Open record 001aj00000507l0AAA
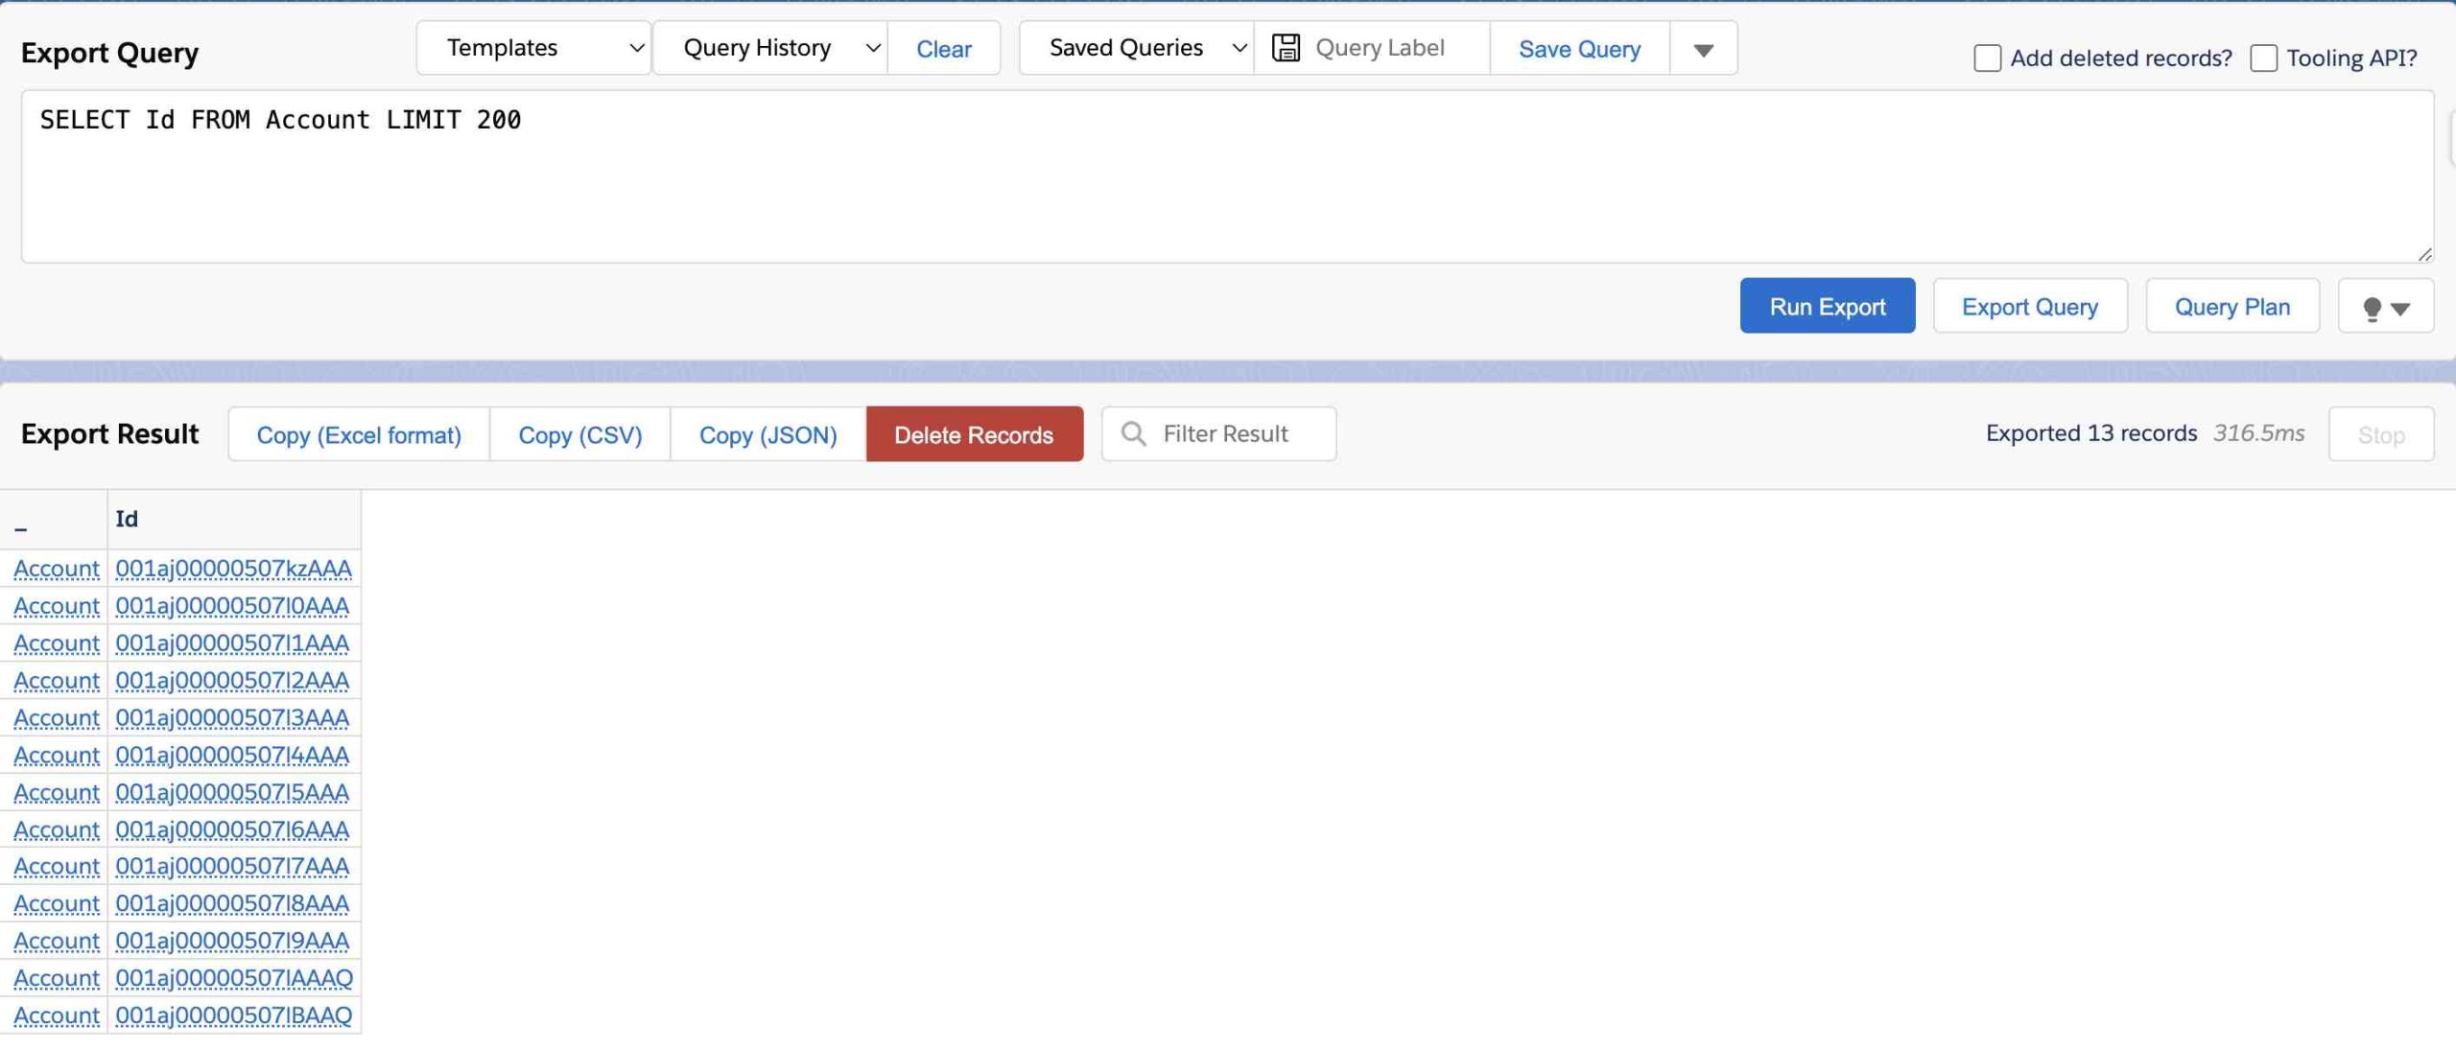This screenshot has width=2456, height=1050. coord(232,606)
